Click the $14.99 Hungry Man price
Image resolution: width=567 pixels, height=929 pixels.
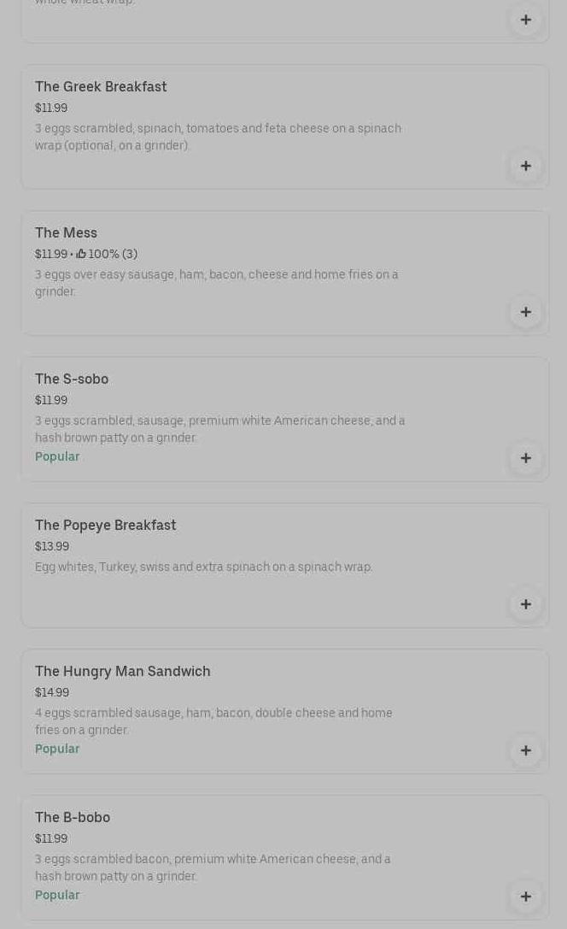(x=52, y=693)
